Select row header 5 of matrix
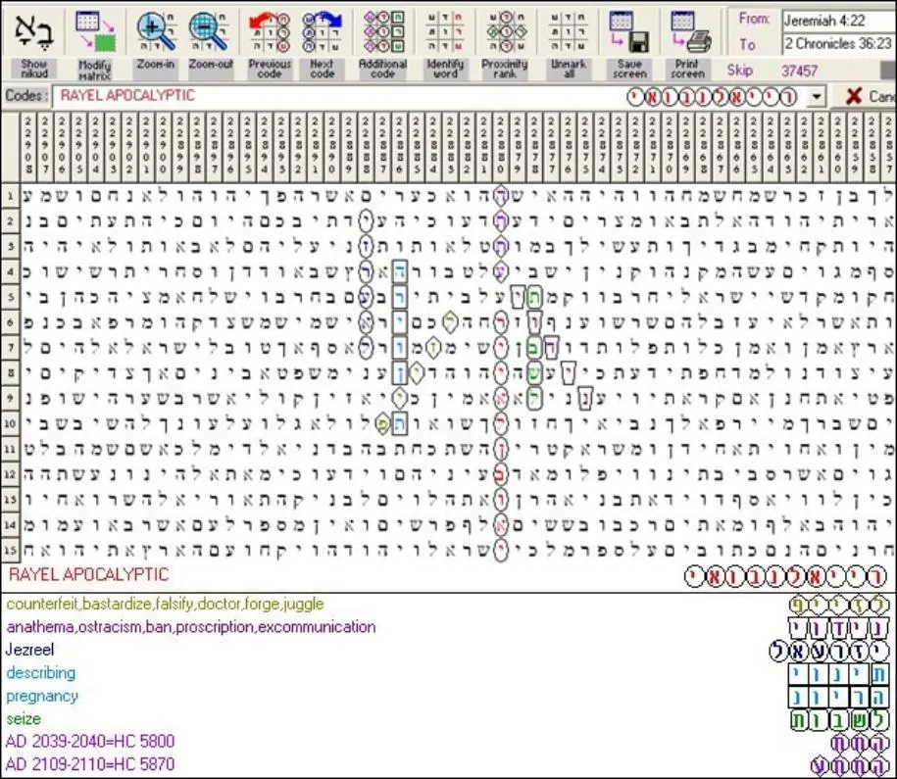897x779 pixels. [x=10, y=298]
